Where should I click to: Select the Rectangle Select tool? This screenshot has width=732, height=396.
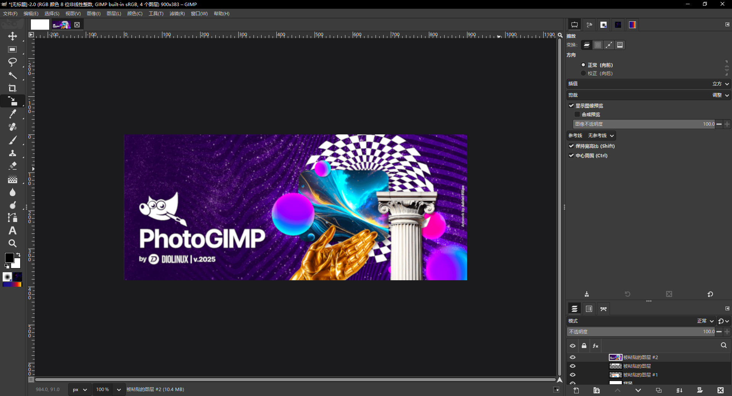point(13,49)
